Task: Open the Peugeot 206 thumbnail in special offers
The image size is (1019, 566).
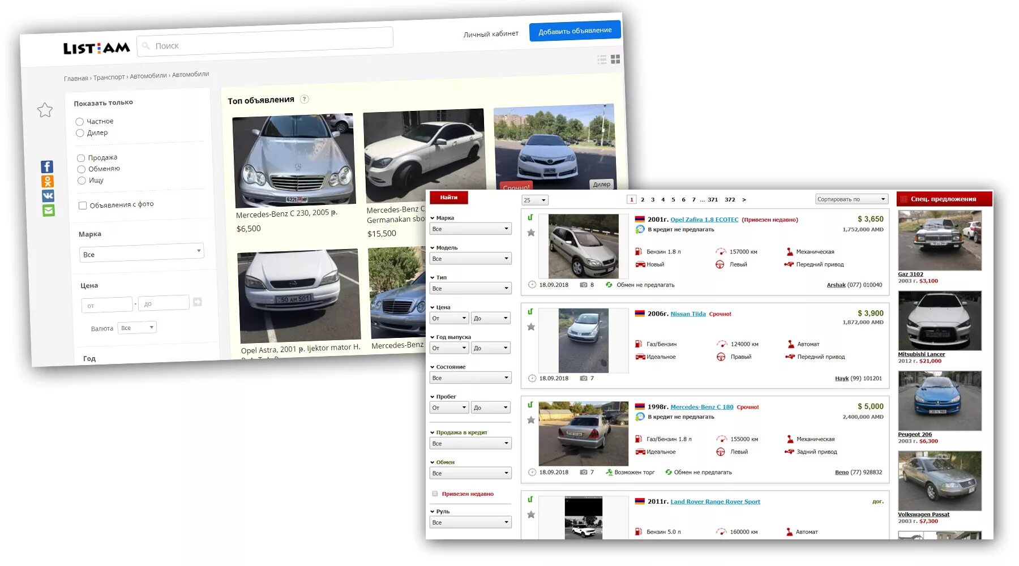Action: click(x=940, y=401)
